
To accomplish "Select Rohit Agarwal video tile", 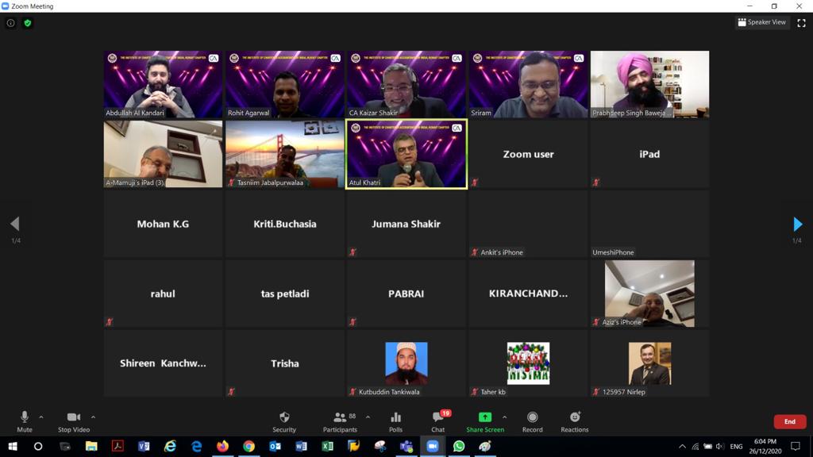I will point(285,84).
